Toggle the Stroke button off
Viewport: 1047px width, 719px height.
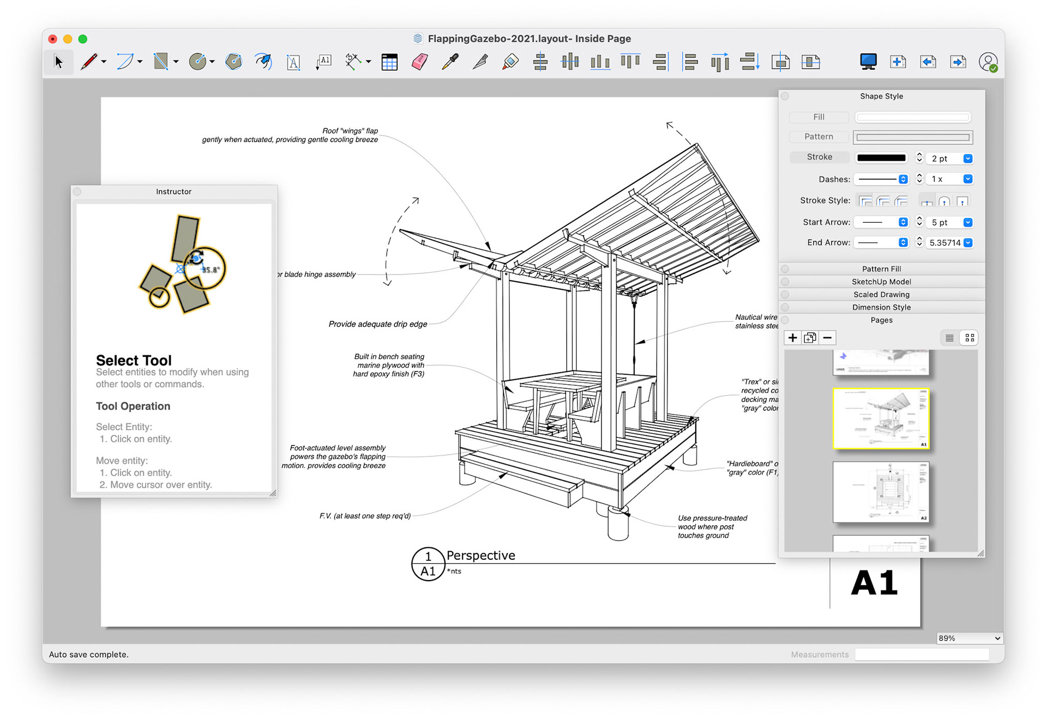click(x=819, y=157)
